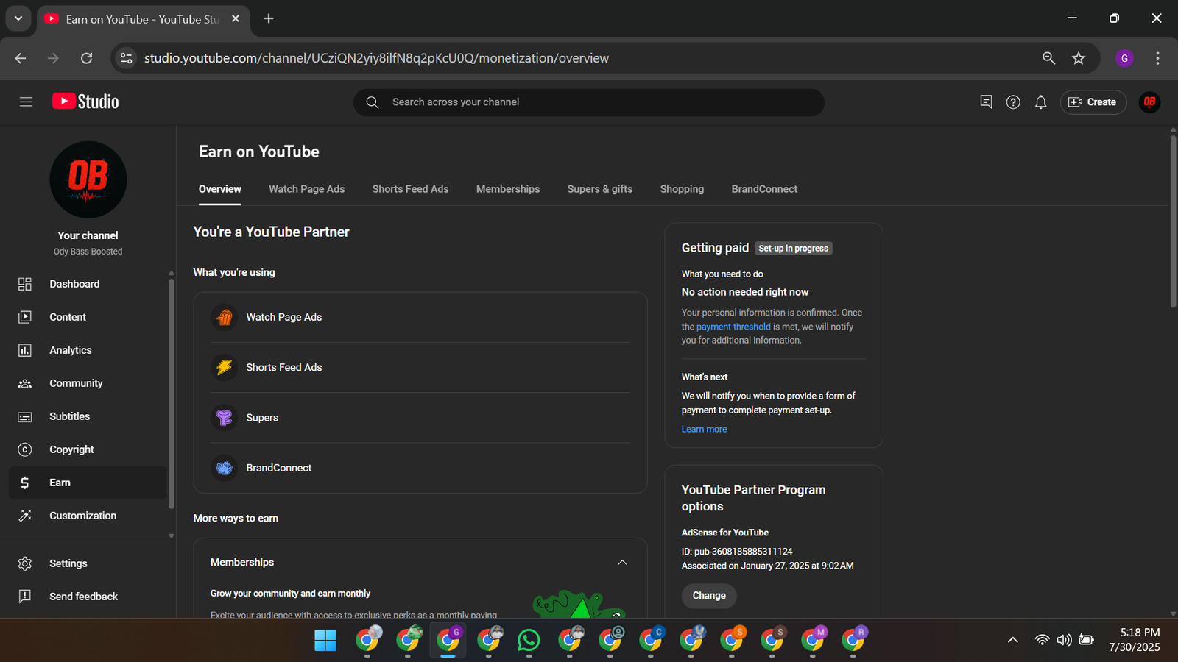The image size is (1178, 662).
Task: Click the Supers purple icon
Action: point(225,418)
